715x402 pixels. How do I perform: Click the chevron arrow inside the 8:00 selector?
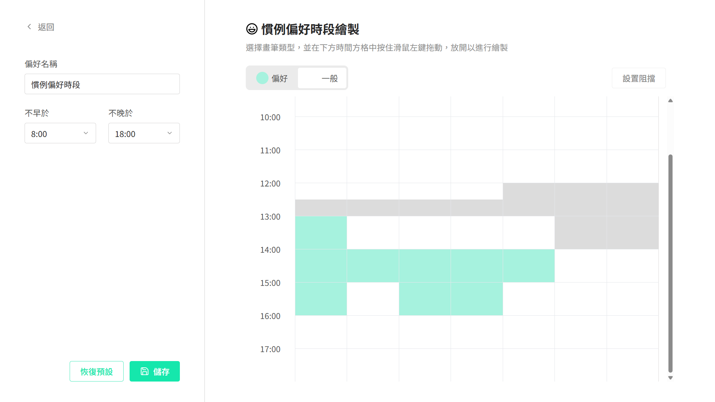86,133
